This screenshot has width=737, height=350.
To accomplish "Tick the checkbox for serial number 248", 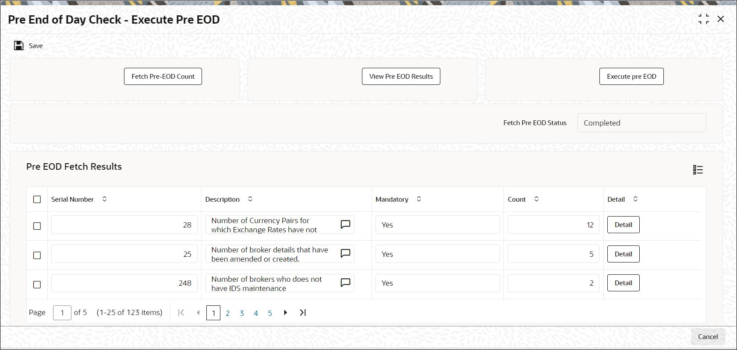I will click(37, 284).
